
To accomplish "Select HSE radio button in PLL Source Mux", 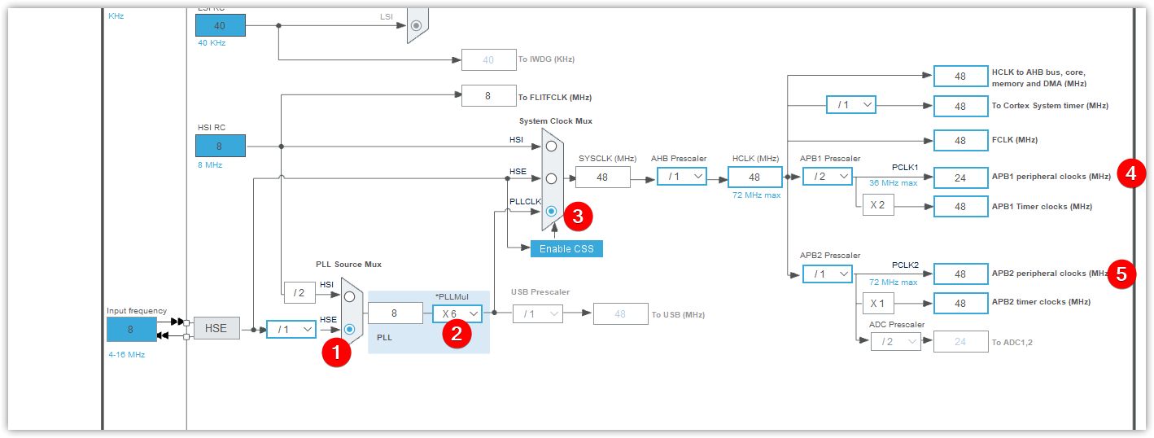I will tap(350, 330).
